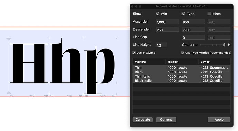
Task: Edit the Typo Line Gap field
Action: [x=193, y=37]
